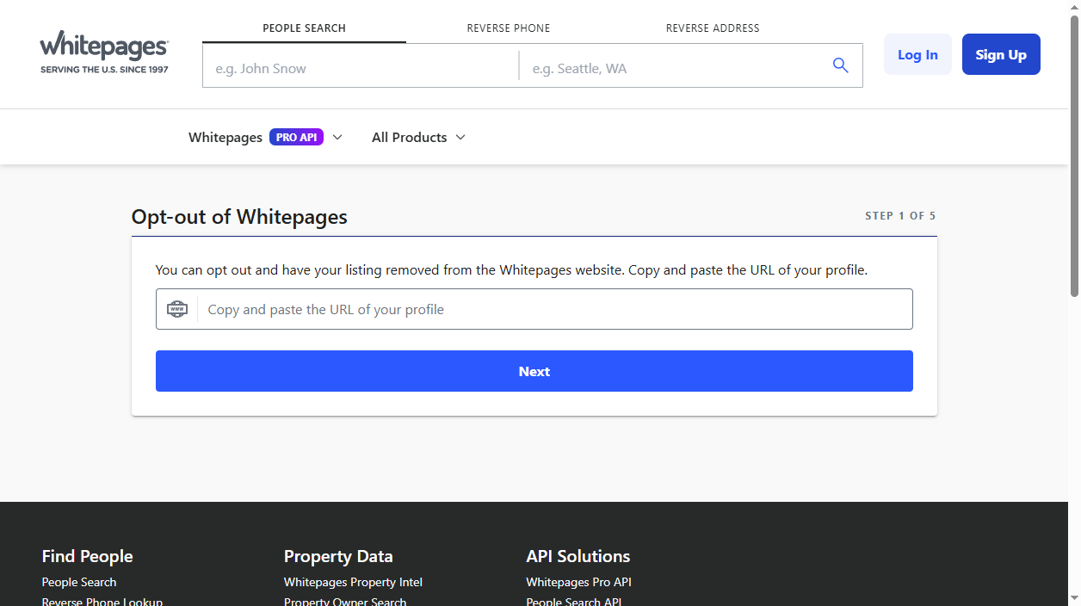Switch to the Reverse Phone tab
This screenshot has width=1081, height=606.
(x=509, y=28)
